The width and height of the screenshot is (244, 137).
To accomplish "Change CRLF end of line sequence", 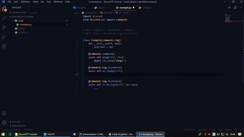I will 220,129.
